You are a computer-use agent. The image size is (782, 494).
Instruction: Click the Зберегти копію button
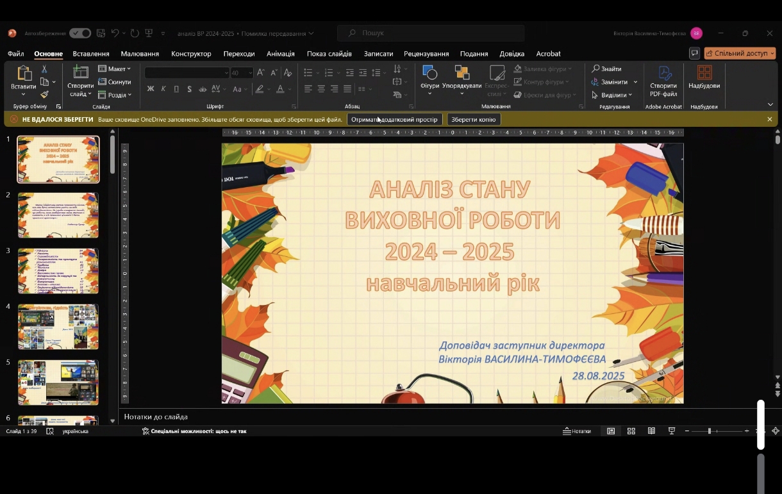coord(473,120)
